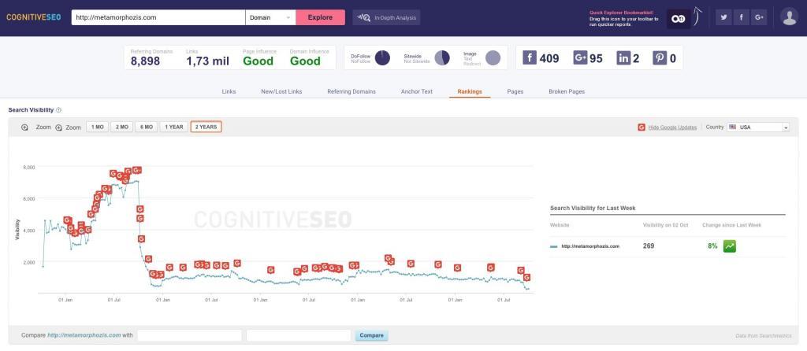Click the Explore button
This screenshot has width=807, height=351.
click(x=320, y=17)
